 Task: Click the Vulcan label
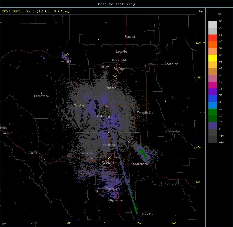click(x=147, y=214)
